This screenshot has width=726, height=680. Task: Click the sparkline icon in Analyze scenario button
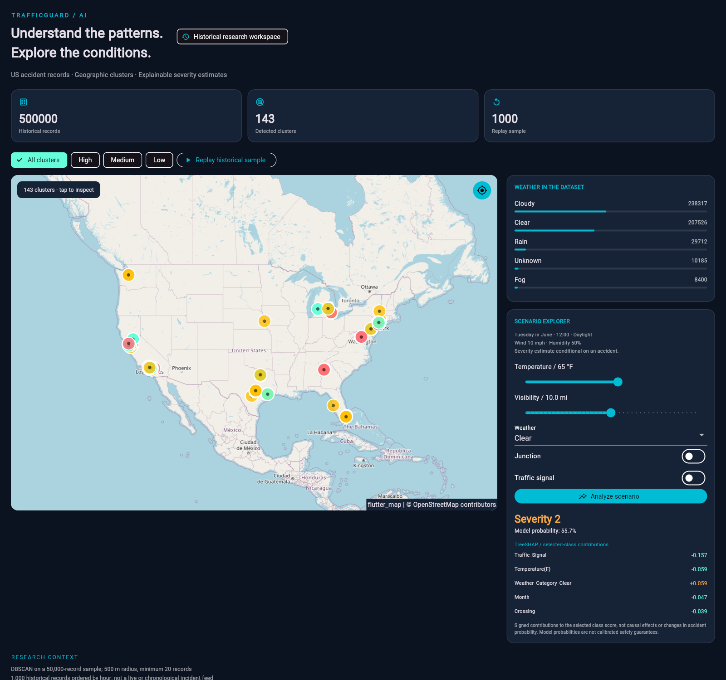tap(583, 496)
